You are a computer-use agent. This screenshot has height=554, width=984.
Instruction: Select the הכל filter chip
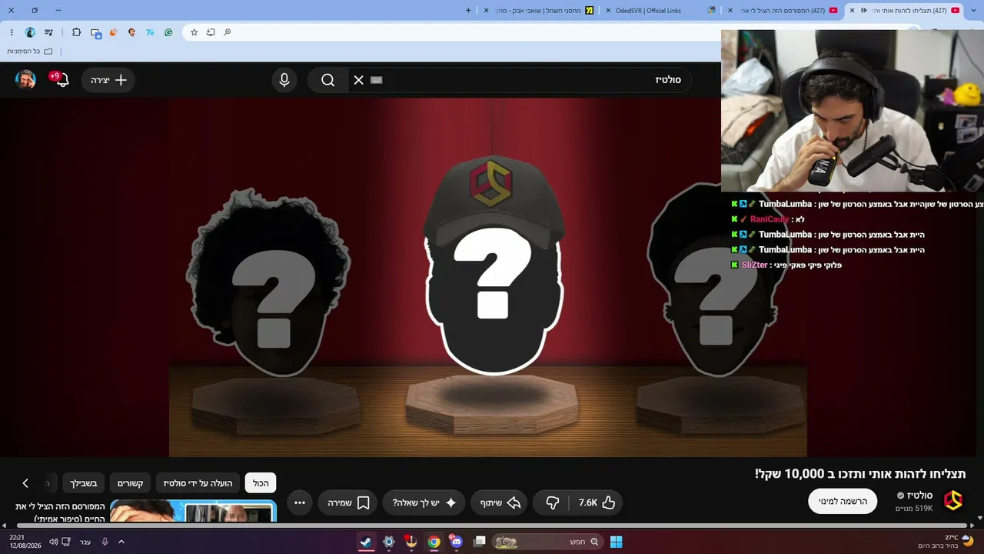click(261, 483)
